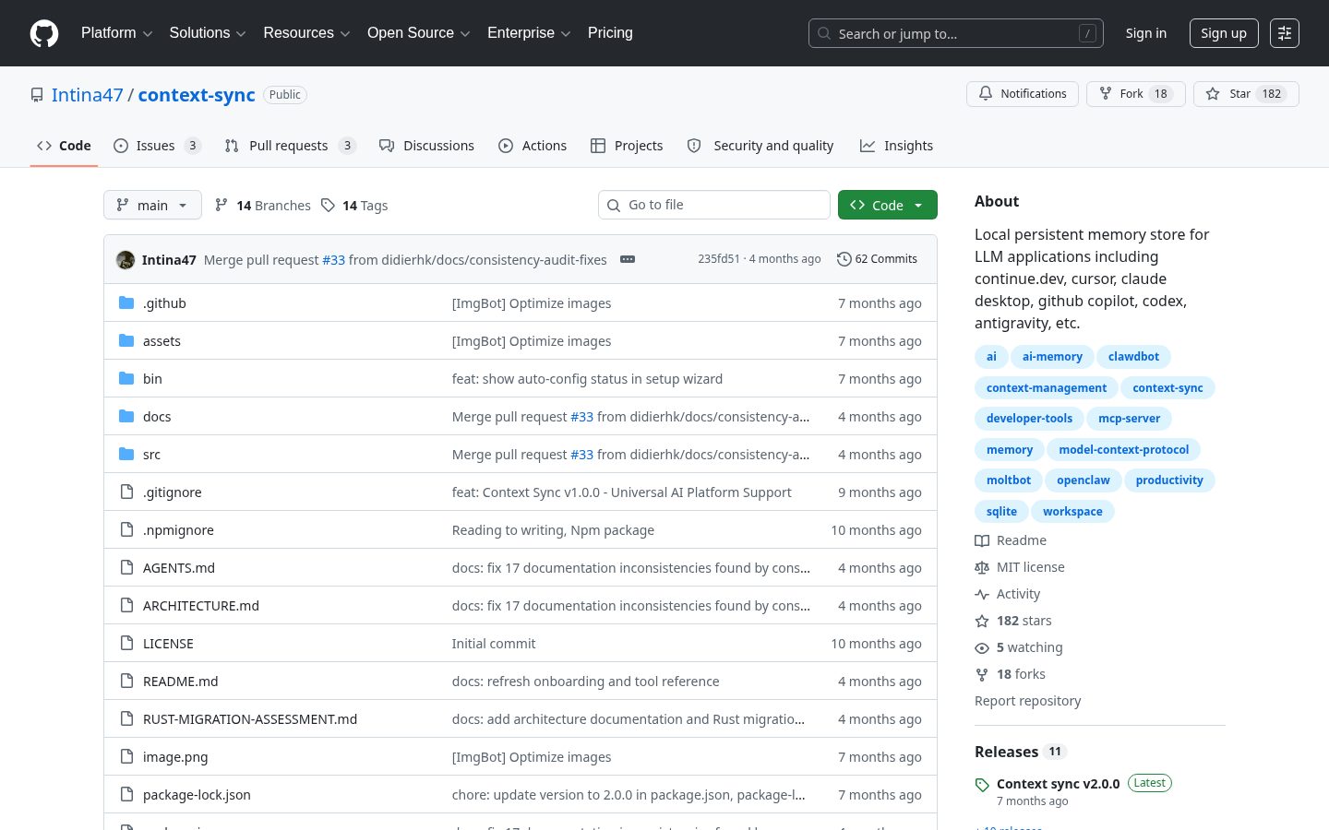
Task: Click the Notifications button
Action: (1023, 94)
